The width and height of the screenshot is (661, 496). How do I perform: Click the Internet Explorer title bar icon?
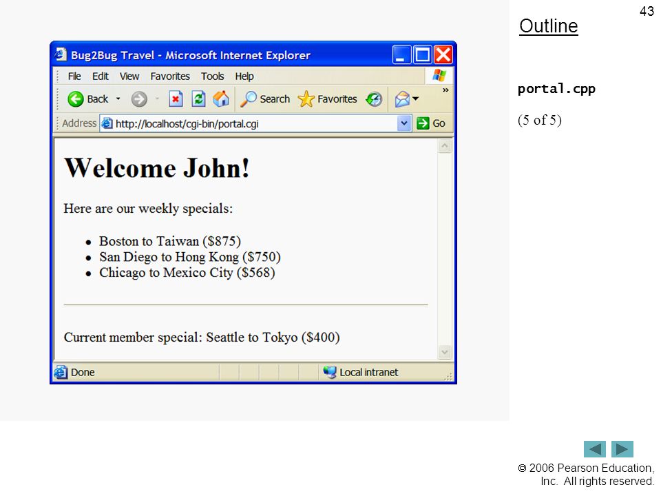61,55
